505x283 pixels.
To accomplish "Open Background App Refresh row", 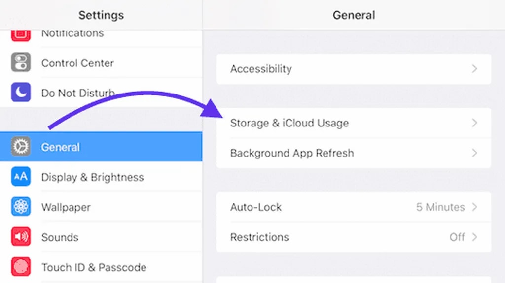I will point(291,153).
